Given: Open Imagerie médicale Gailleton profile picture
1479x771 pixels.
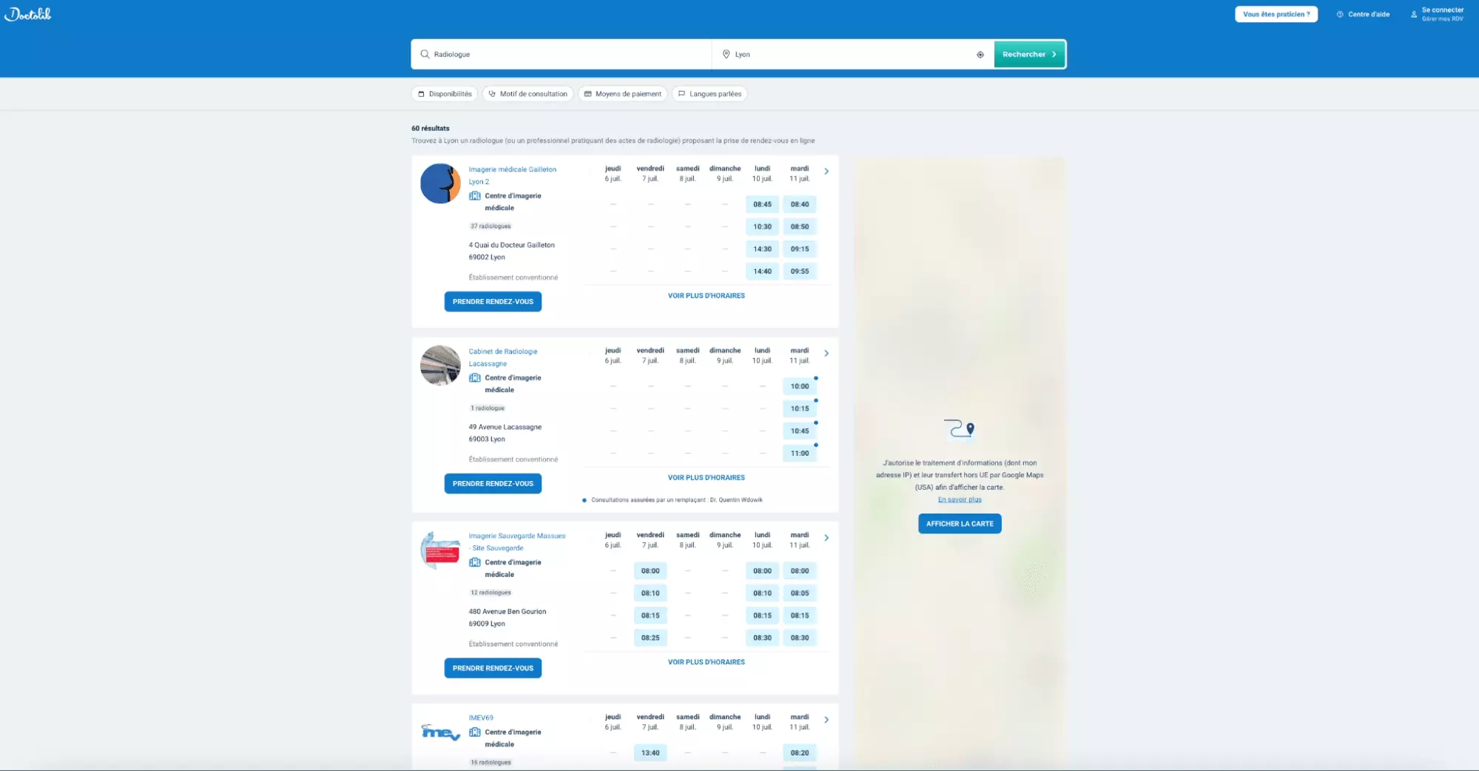Looking at the screenshot, I should click(440, 184).
